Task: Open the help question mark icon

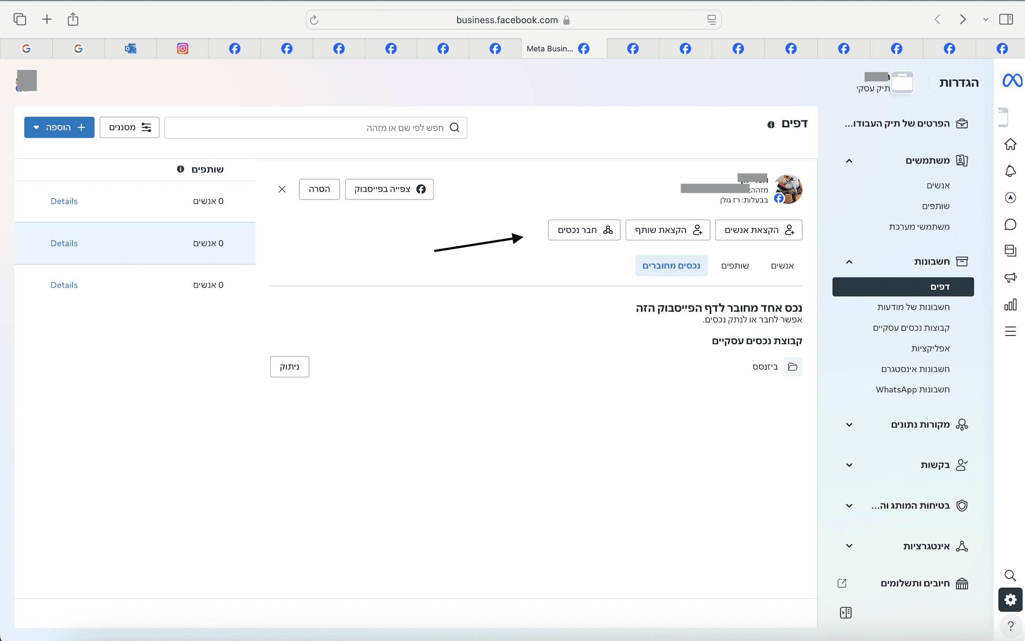Action: [x=1010, y=626]
